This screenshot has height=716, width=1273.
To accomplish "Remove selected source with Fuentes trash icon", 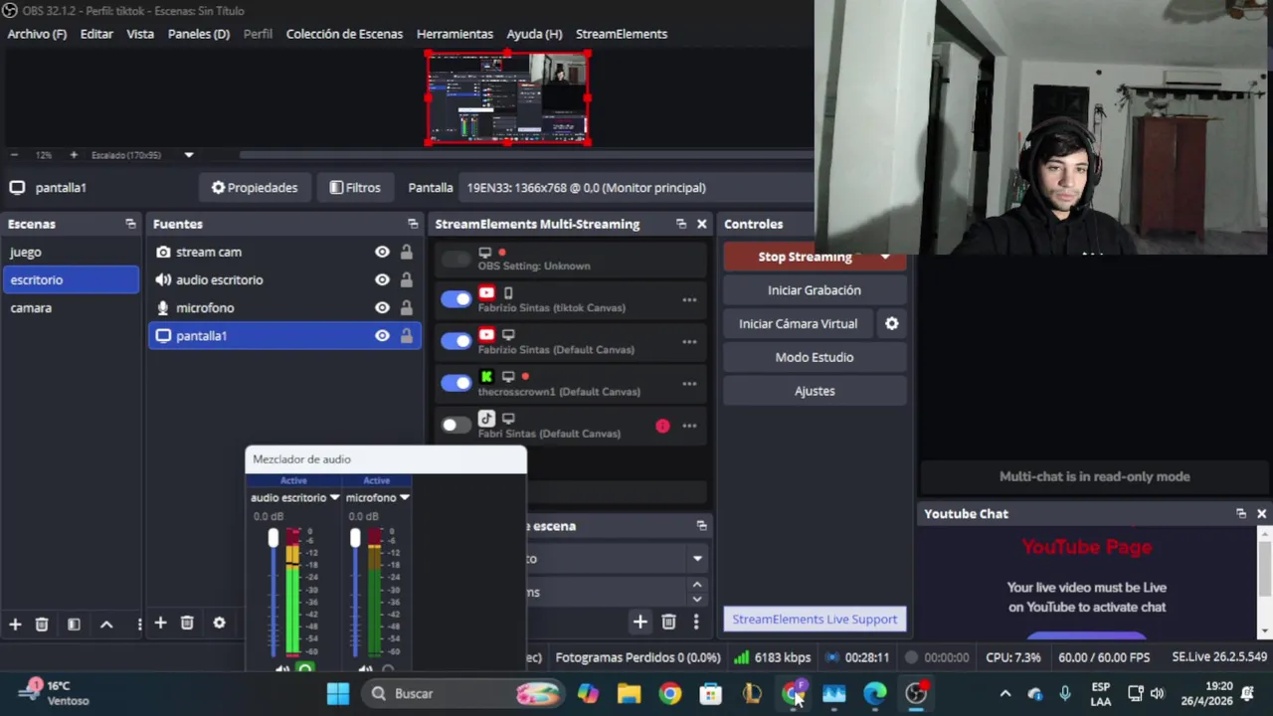I will (x=187, y=623).
